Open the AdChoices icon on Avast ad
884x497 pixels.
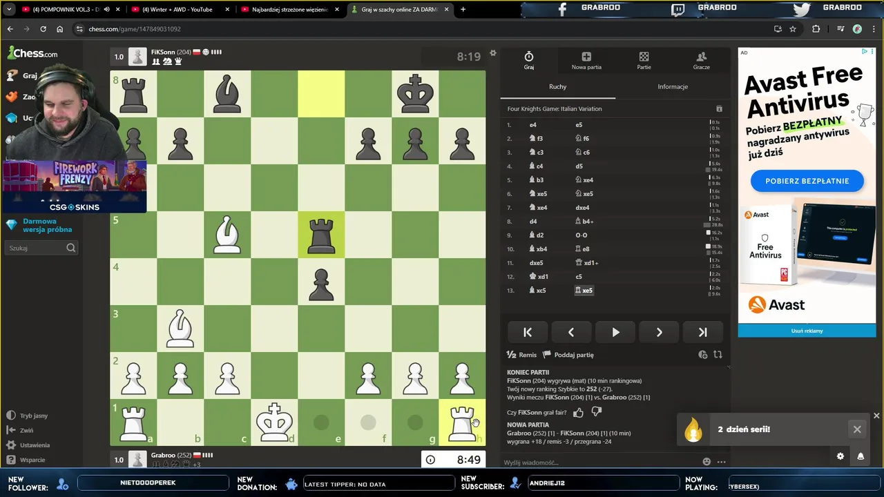864,52
